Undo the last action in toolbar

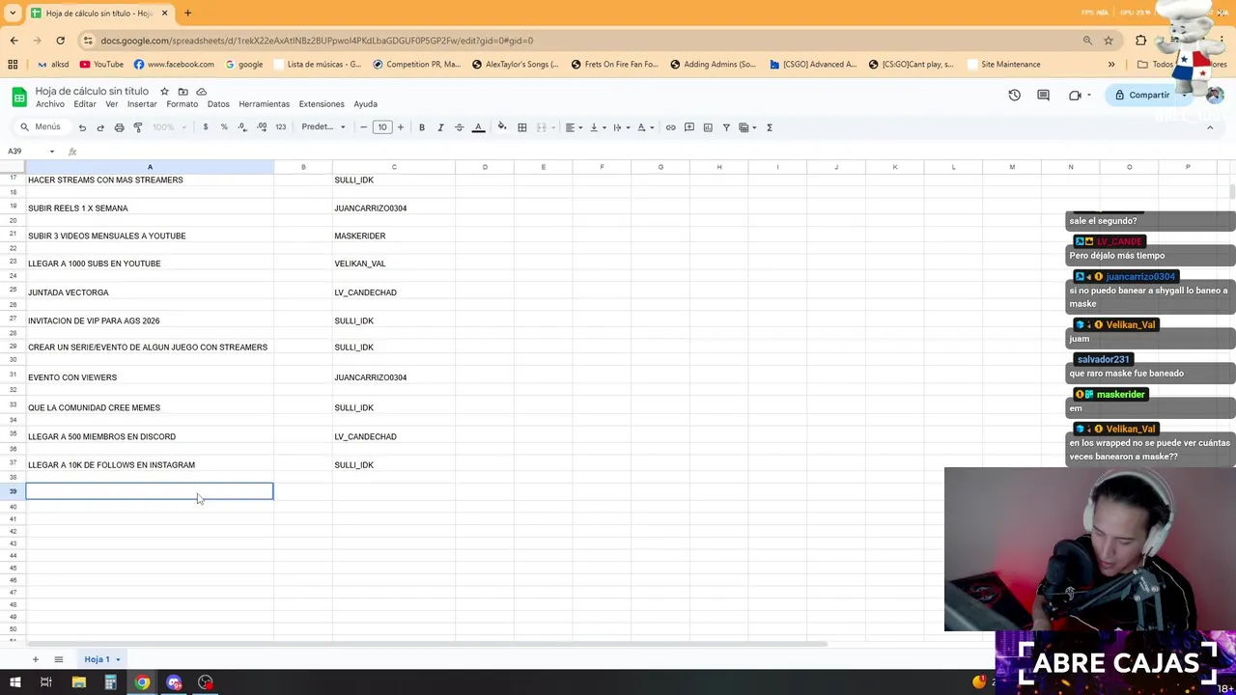coord(82,127)
